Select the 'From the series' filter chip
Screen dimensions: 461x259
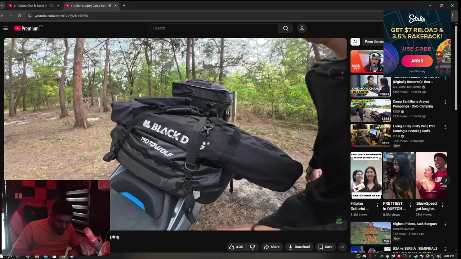(374, 41)
